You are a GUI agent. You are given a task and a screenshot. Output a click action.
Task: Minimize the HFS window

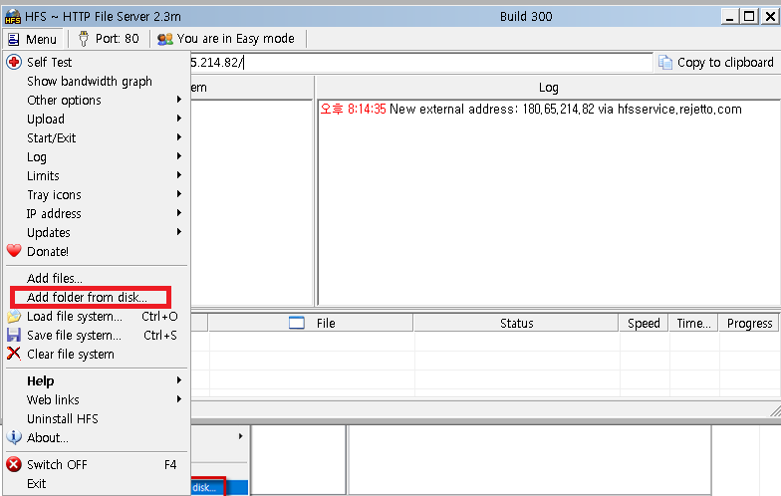[x=730, y=16]
